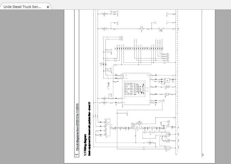Viewport: 231px width, 164px height.
Task: Click the triangle sensor box beside display unit
Action: pos(167,80)
